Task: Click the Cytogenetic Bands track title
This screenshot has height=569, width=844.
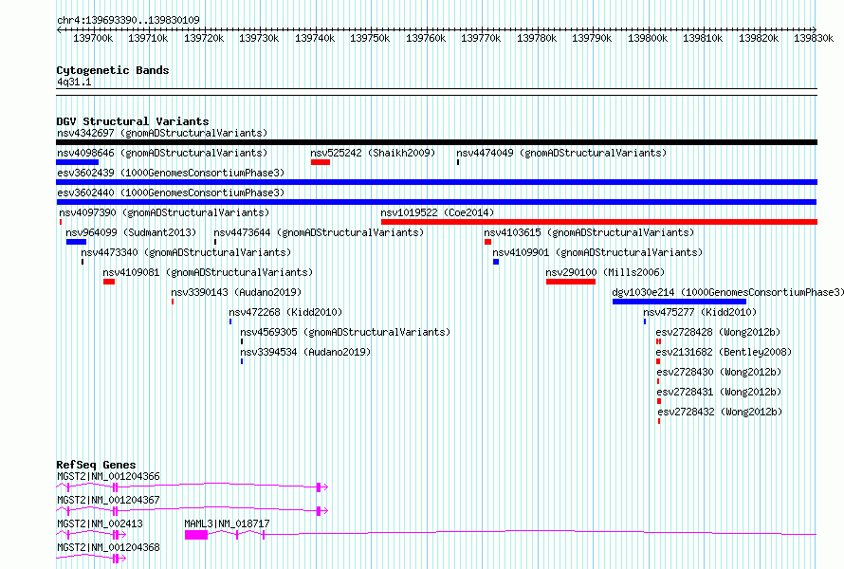Action: (x=113, y=70)
